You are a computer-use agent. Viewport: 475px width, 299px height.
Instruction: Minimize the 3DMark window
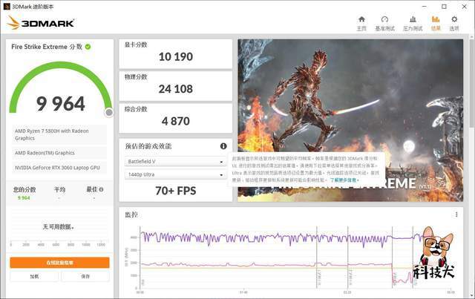click(424, 7)
